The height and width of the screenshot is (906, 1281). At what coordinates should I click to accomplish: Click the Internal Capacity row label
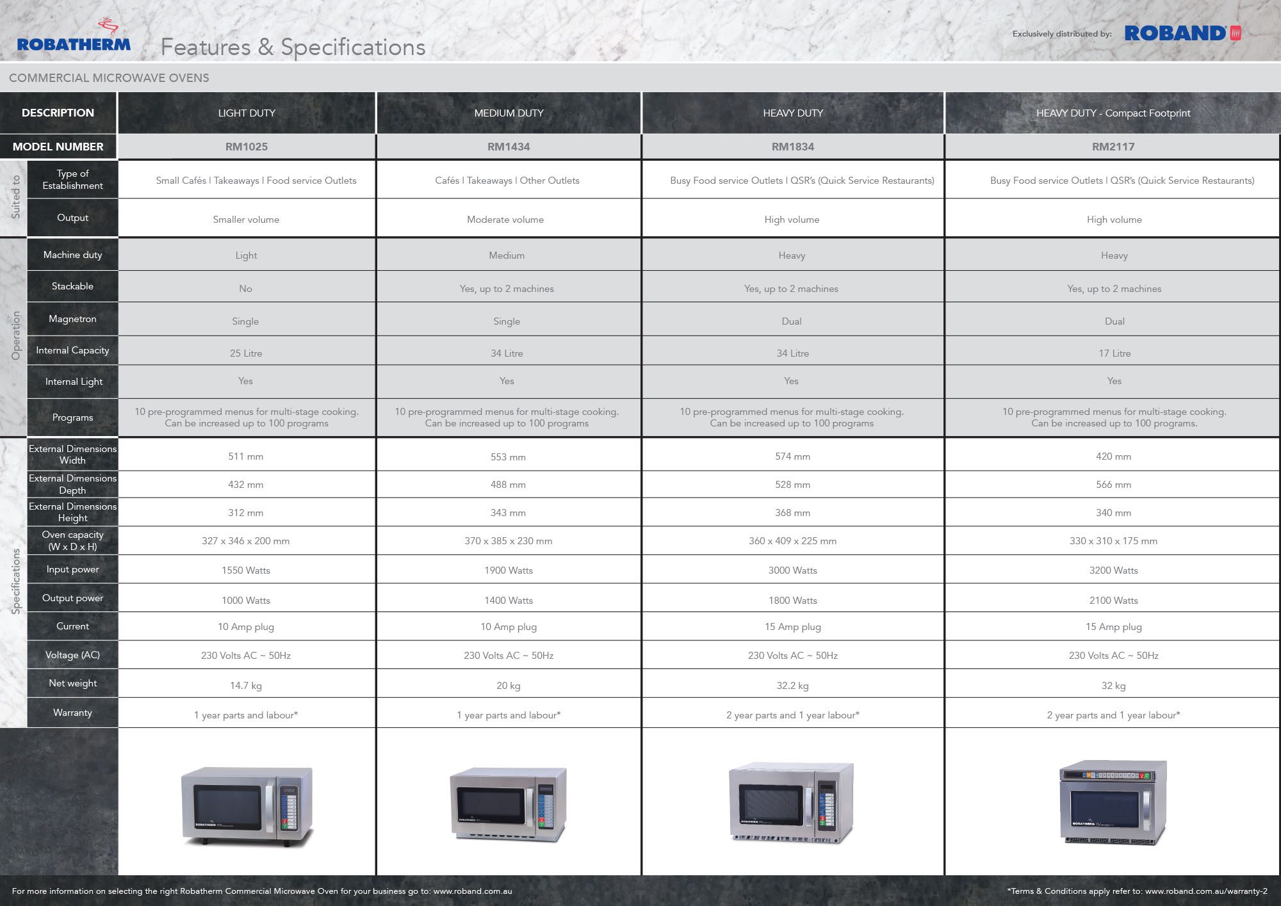coord(72,350)
